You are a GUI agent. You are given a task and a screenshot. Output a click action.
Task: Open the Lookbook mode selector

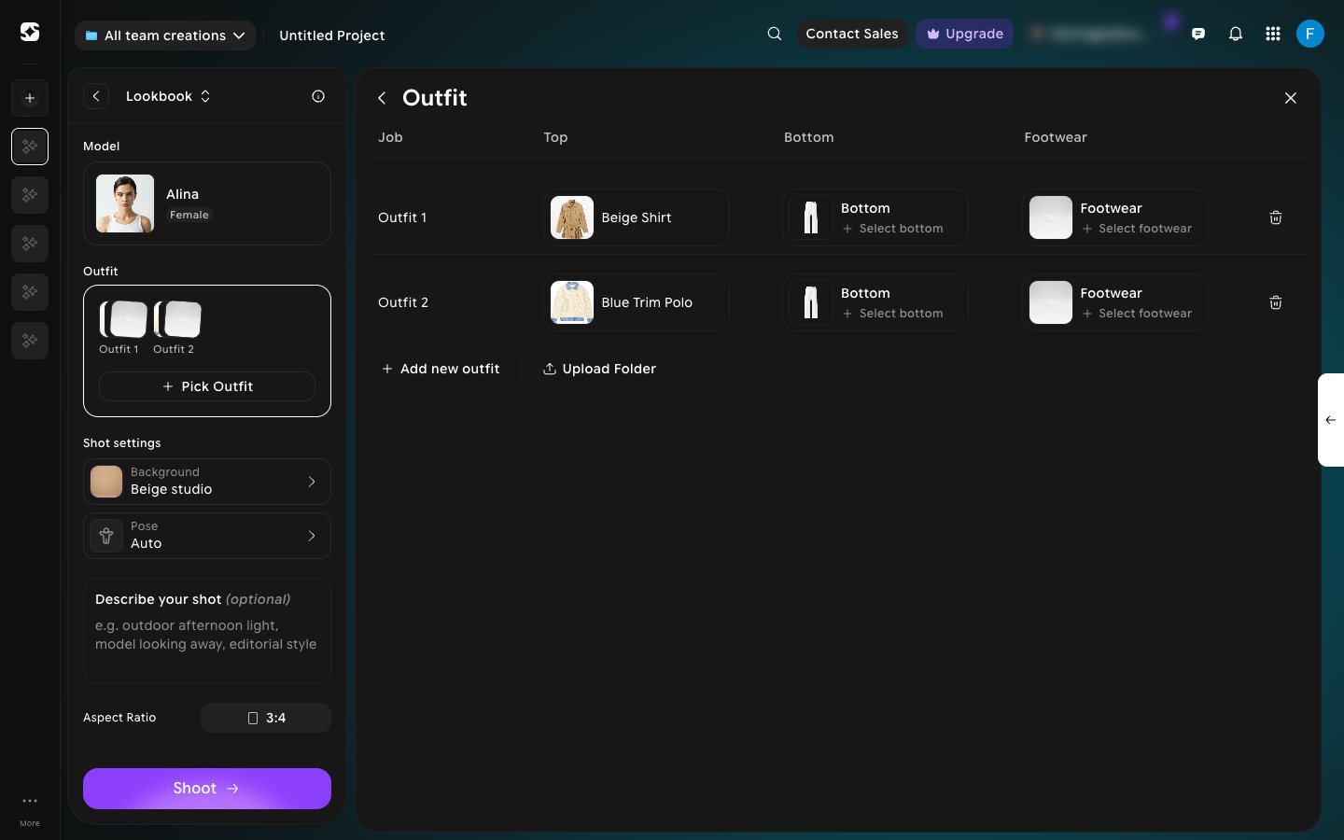point(168,96)
